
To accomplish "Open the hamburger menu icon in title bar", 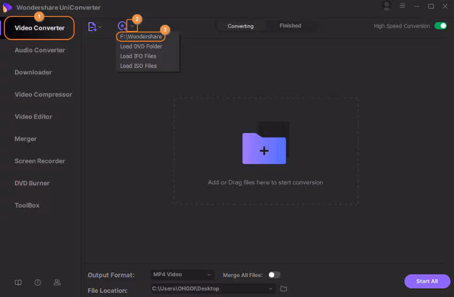I will tap(403, 6).
